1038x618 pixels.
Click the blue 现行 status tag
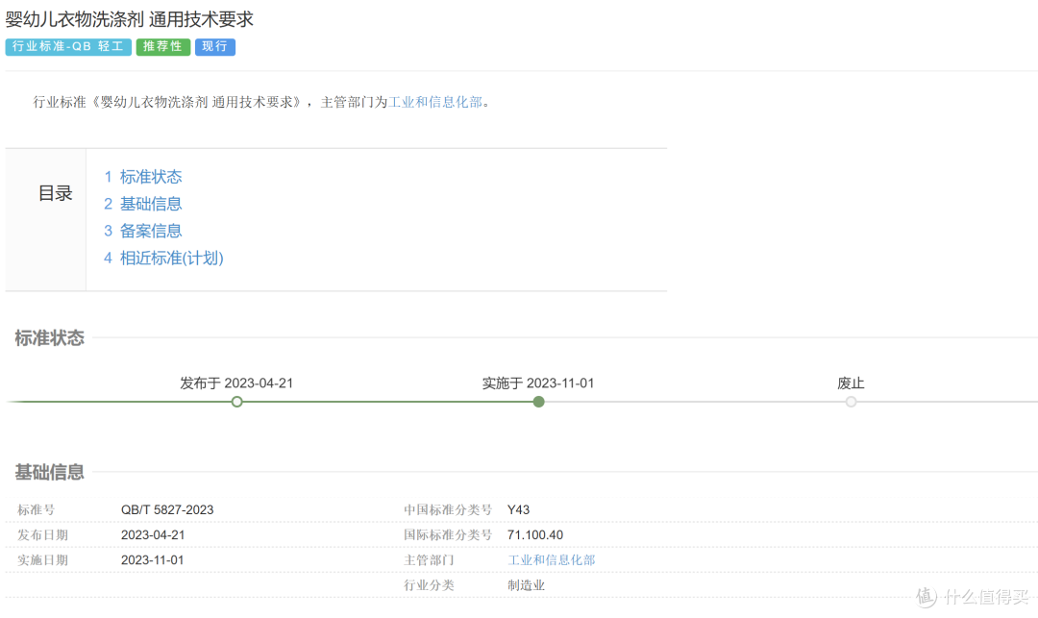(215, 47)
